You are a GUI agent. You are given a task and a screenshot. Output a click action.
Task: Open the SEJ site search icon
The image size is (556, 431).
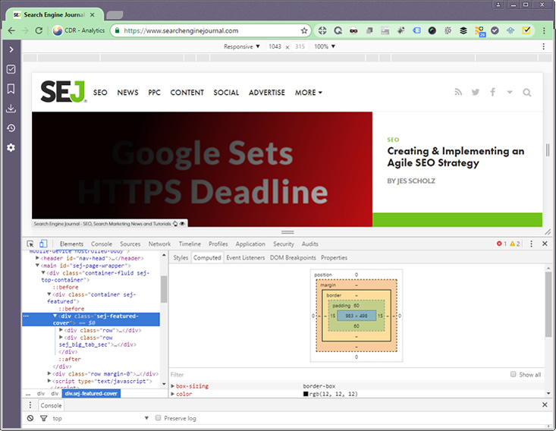(527, 93)
